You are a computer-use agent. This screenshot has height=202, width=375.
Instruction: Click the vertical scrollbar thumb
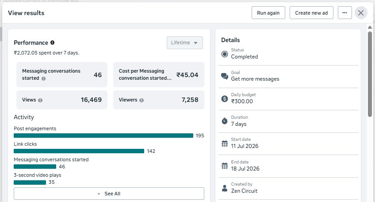pos(370,74)
